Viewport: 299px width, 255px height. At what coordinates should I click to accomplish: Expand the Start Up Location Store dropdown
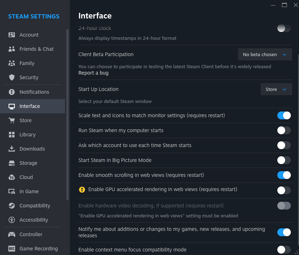(276, 89)
